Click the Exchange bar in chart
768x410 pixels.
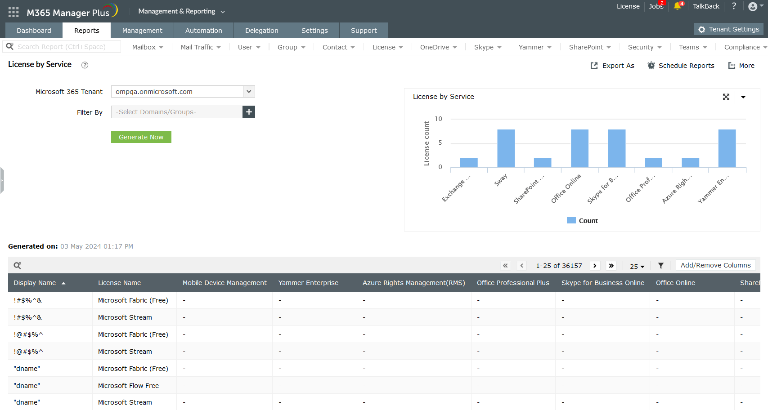(x=469, y=163)
